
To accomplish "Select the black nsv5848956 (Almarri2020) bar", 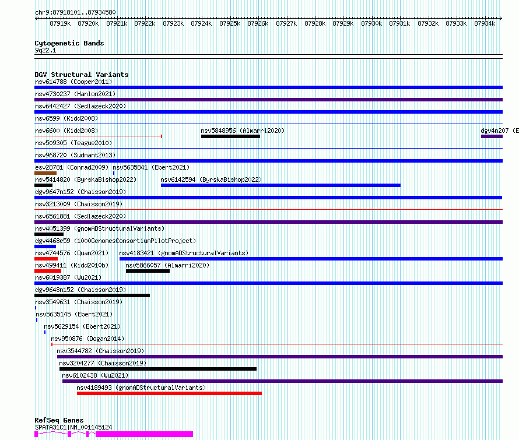I will [x=230, y=136].
